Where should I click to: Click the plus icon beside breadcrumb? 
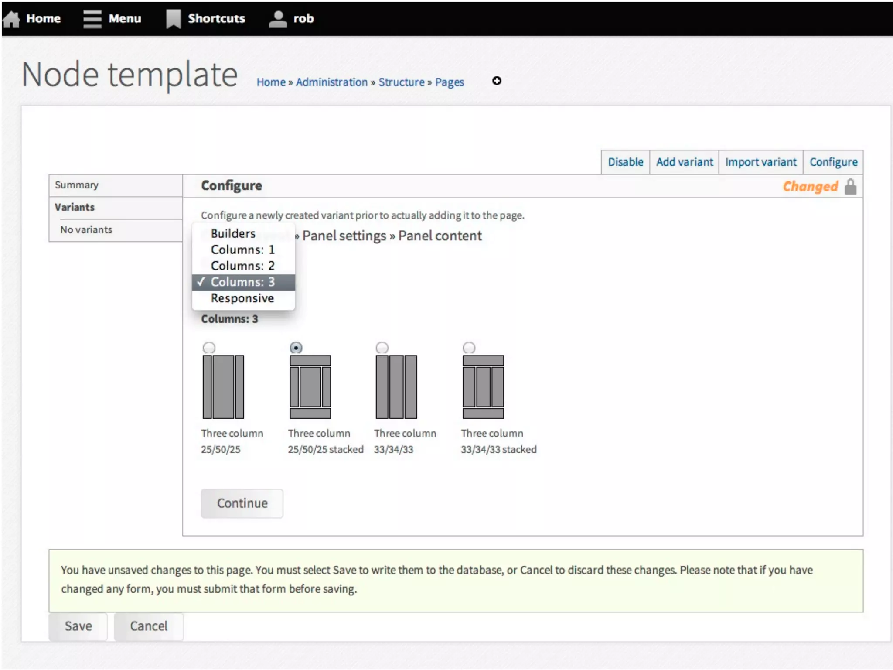pyautogui.click(x=497, y=81)
